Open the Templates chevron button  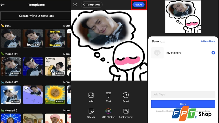[92, 5]
